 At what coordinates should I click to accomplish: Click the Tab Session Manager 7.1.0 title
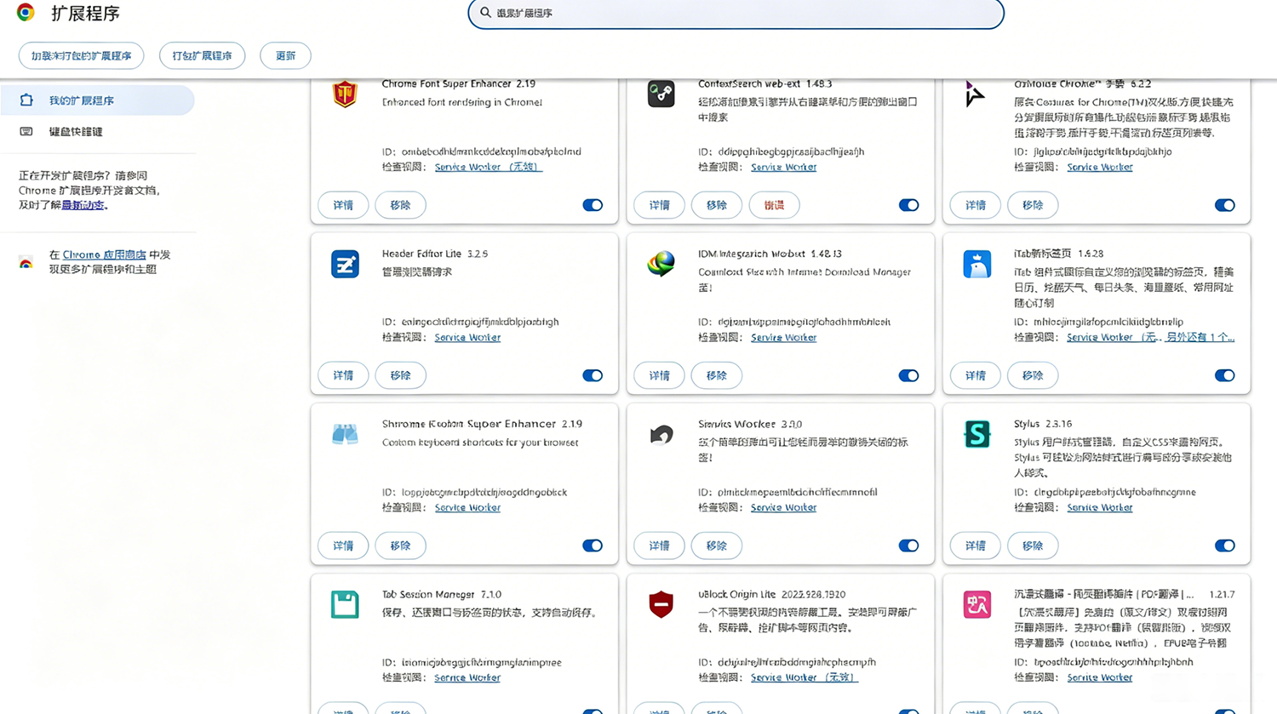[x=441, y=594]
